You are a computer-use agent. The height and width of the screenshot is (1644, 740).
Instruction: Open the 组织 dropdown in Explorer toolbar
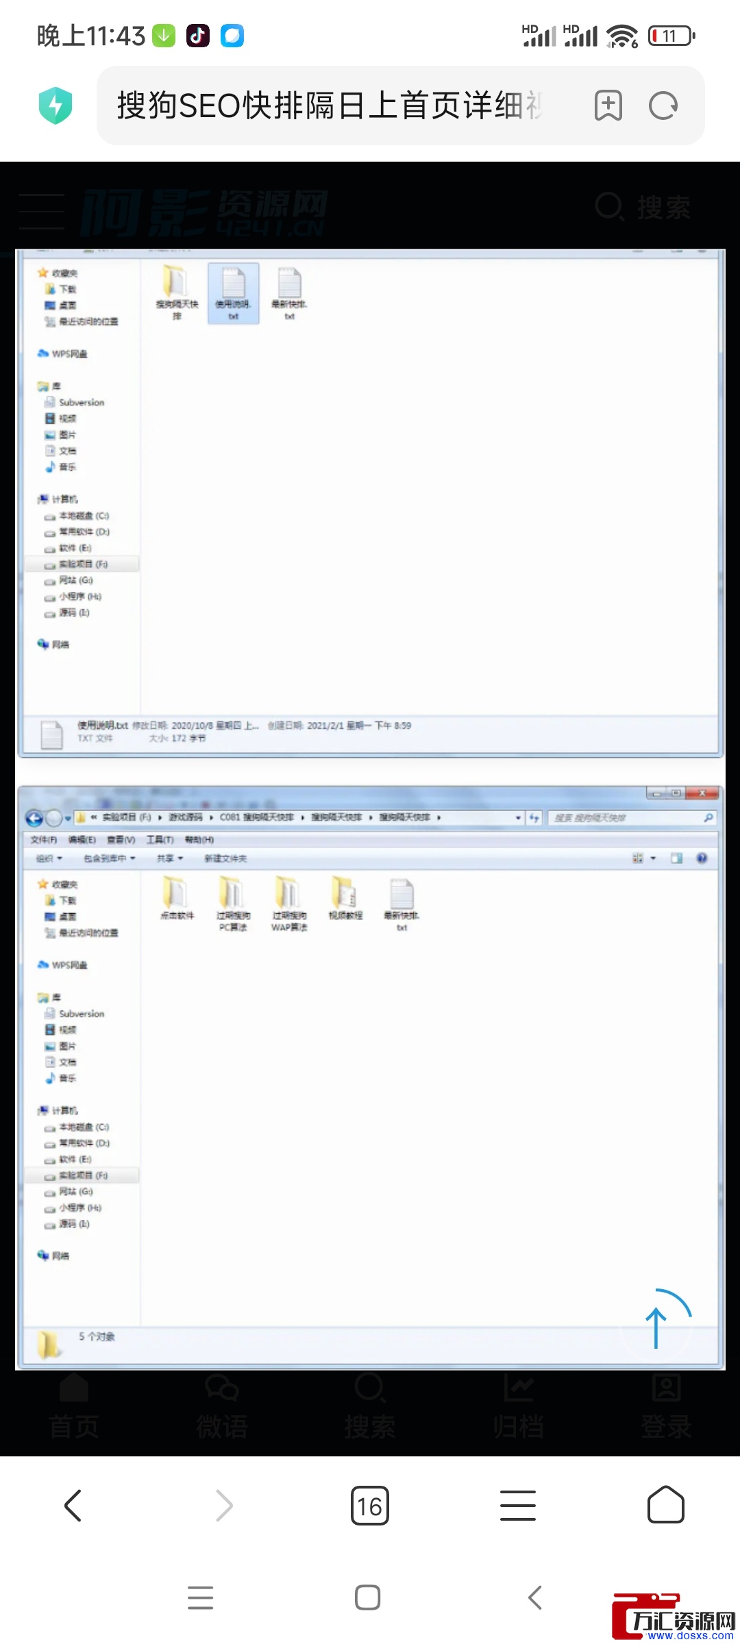point(49,858)
